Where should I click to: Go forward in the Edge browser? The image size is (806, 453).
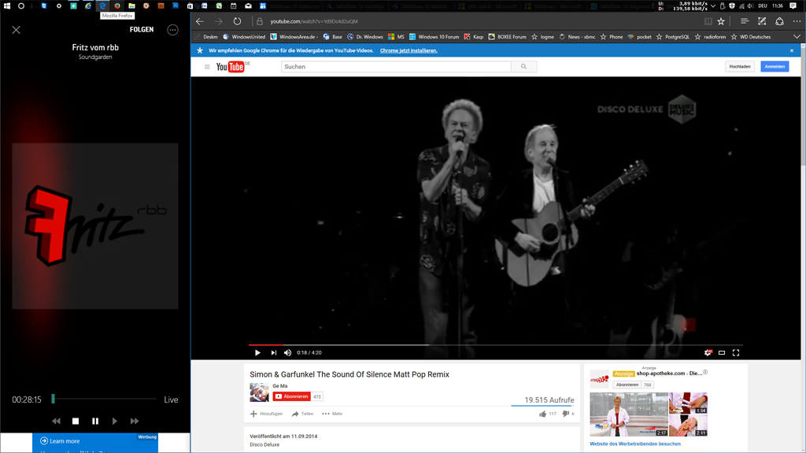coord(219,21)
